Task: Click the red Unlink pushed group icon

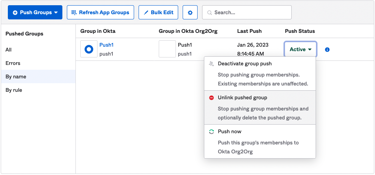Action: (x=211, y=98)
